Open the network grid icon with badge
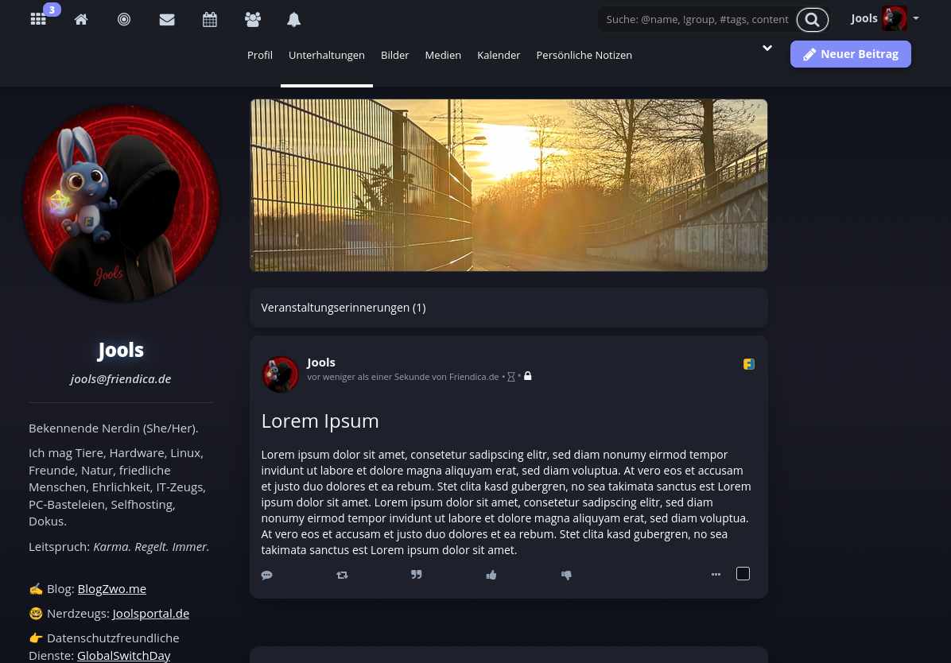The width and height of the screenshot is (951, 663). (38, 19)
